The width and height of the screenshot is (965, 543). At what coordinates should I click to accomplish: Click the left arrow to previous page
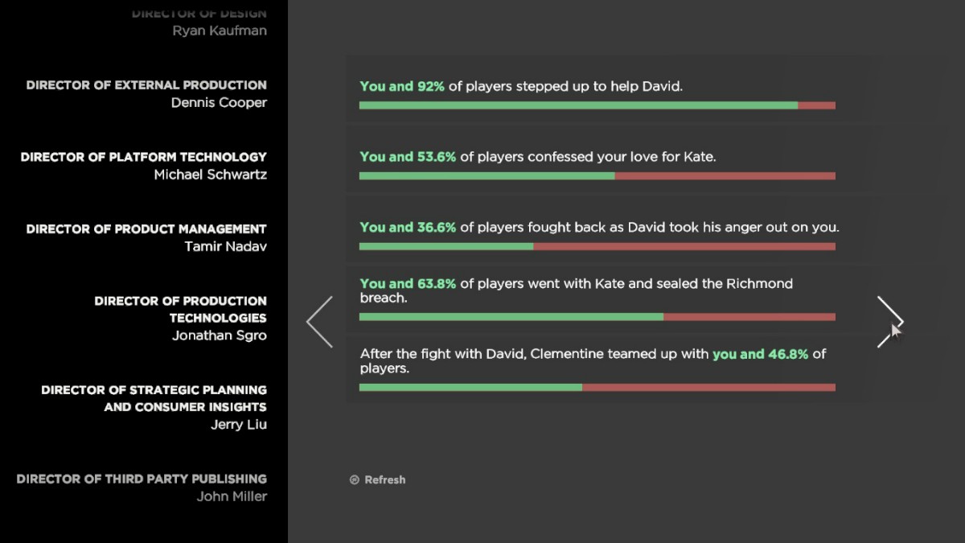(319, 322)
